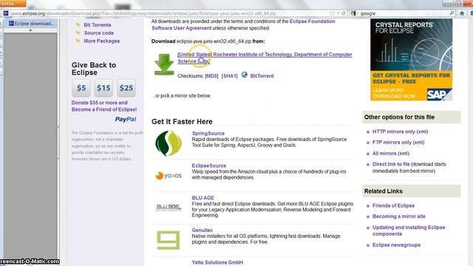Click Direct link to file
Screen dimensions: 473x266
click(x=391, y=164)
